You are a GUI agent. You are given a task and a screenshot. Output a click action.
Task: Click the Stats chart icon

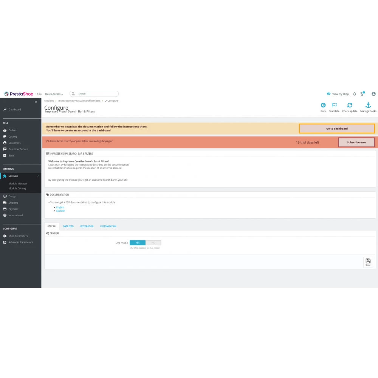pos(5,155)
